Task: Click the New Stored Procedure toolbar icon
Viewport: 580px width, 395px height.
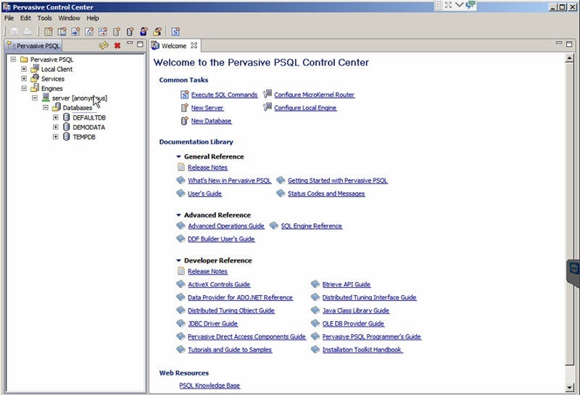Action: tap(75, 32)
